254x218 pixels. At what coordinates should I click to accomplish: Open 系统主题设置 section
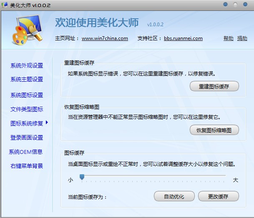coord(27,79)
